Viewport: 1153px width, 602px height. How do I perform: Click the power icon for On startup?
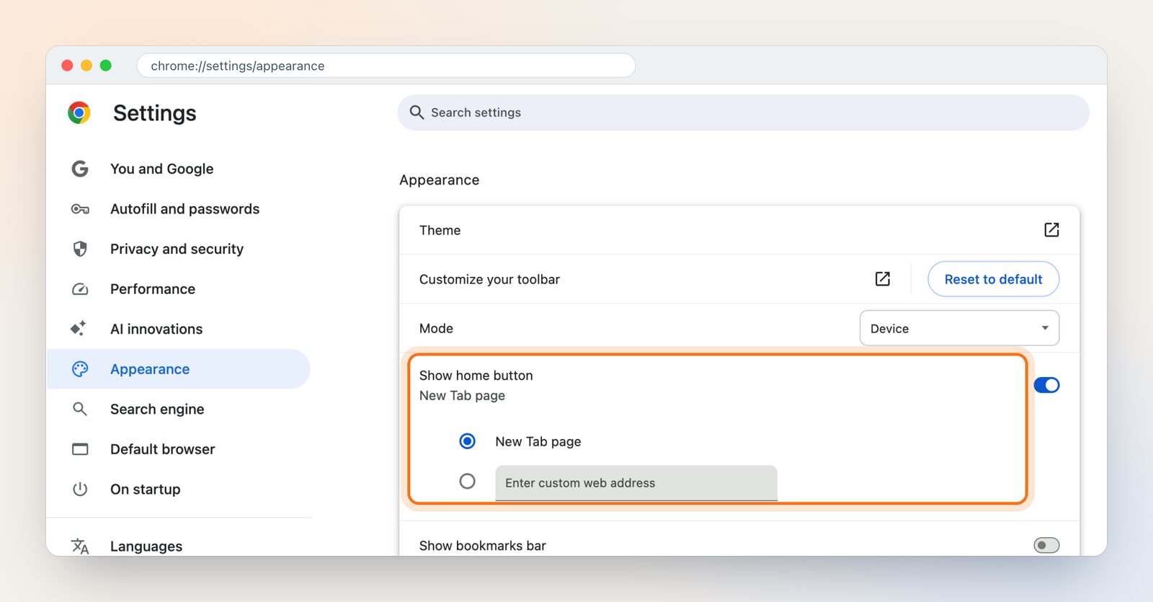coord(80,489)
